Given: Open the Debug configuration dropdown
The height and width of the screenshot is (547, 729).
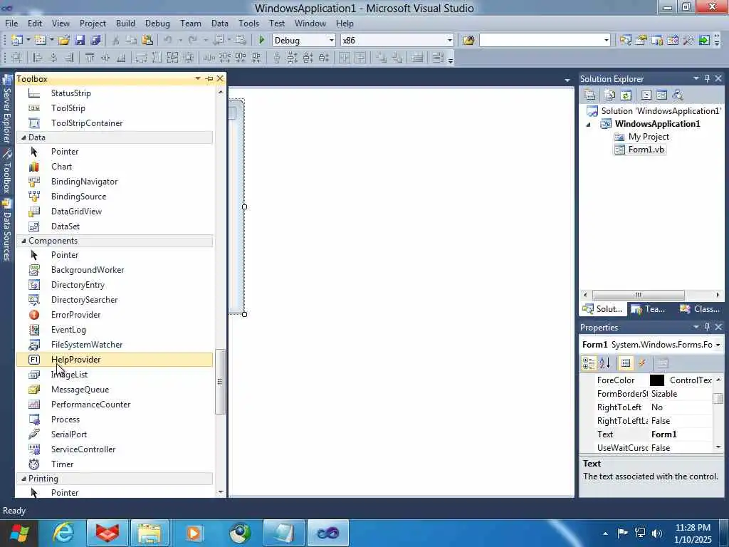Looking at the screenshot, I should (332, 41).
